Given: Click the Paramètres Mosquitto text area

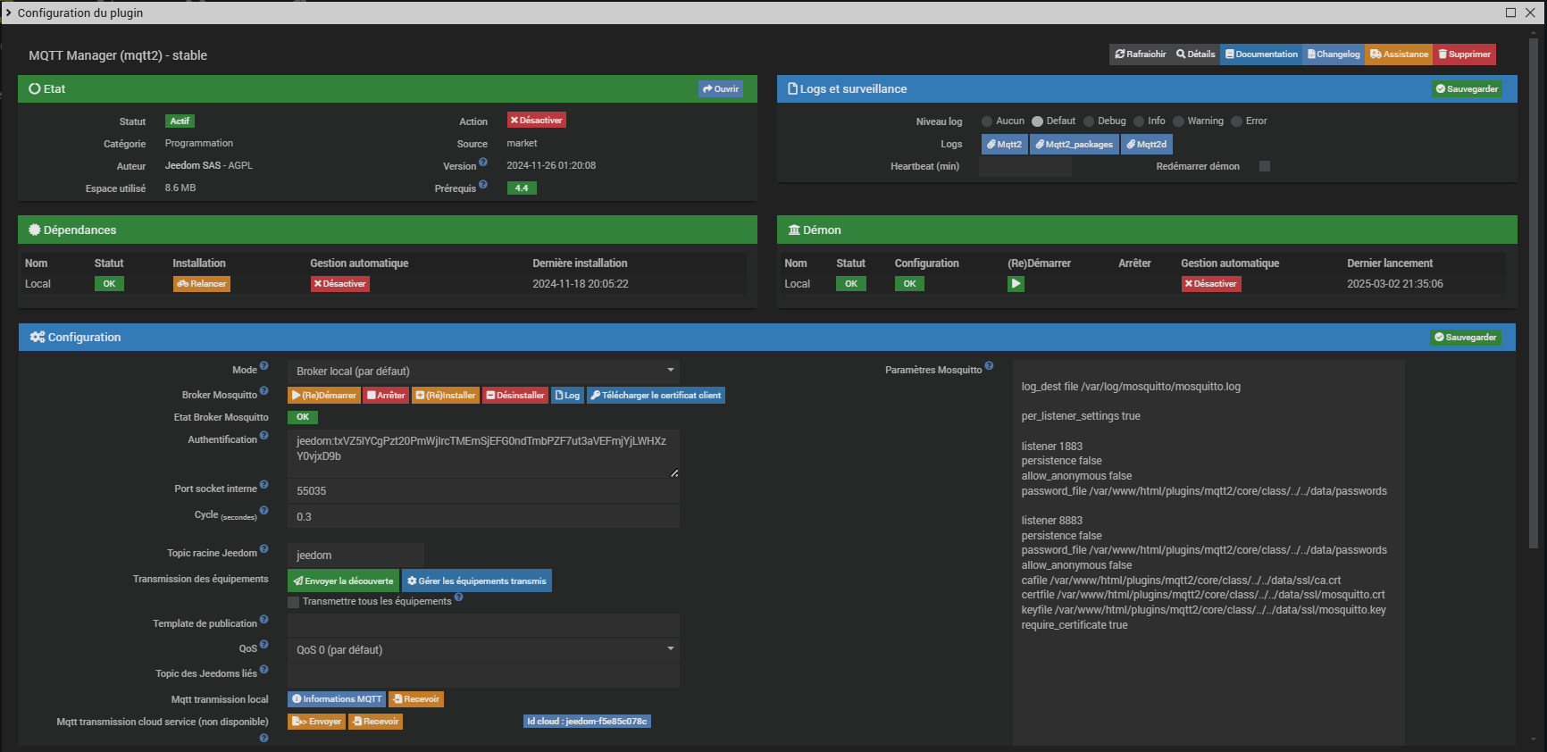Looking at the screenshot, I should 1208,553.
